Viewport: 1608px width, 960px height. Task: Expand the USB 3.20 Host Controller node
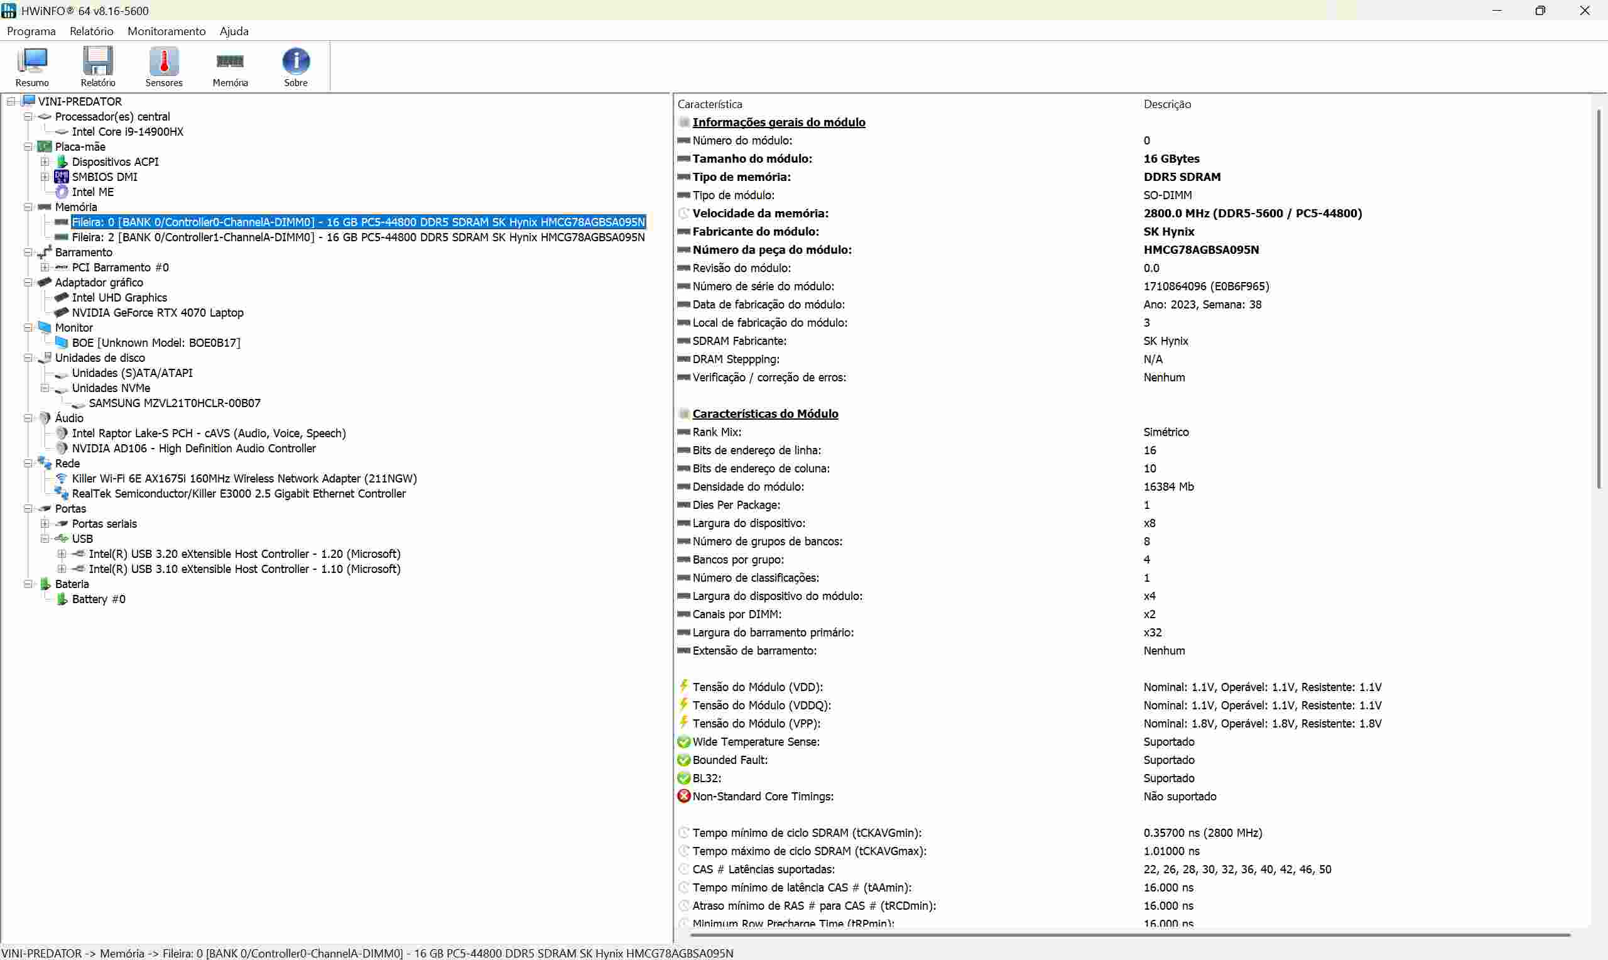62,554
